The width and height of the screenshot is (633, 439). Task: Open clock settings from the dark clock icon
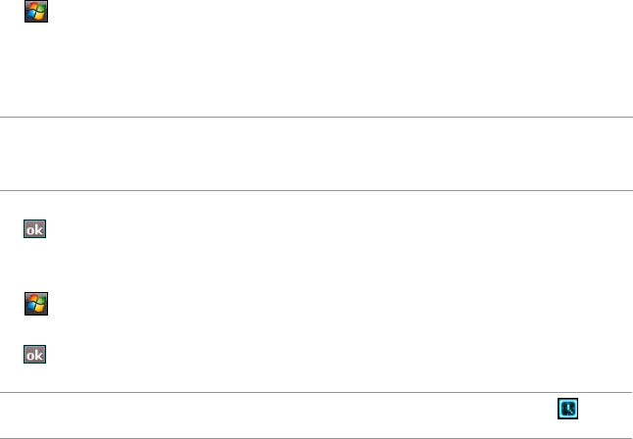(567, 409)
